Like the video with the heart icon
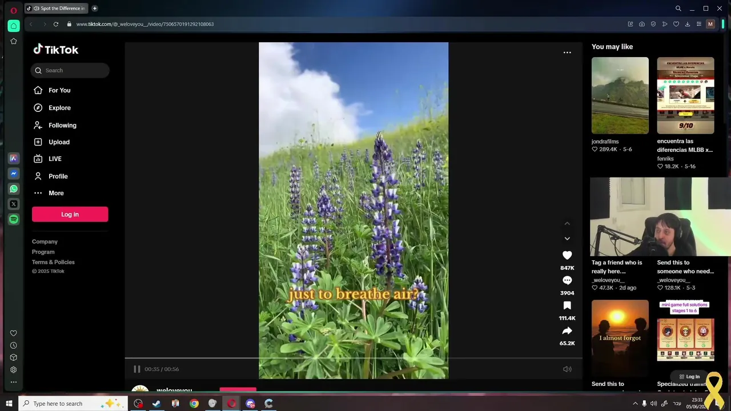 (567, 255)
